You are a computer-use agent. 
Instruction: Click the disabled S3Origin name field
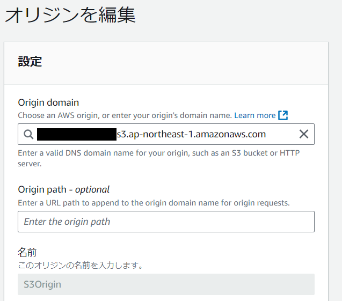tap(166, 284)
